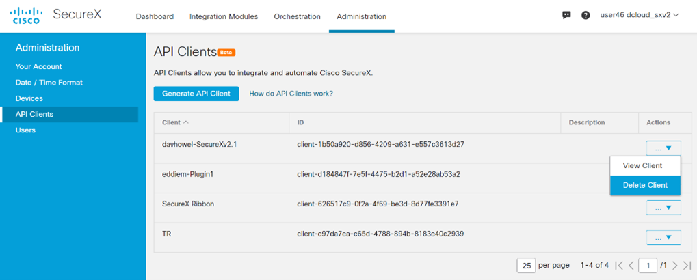Open actions dropdown for SecureX Ribbon
This screenshot has height=280, width=697.
(663, 208)
